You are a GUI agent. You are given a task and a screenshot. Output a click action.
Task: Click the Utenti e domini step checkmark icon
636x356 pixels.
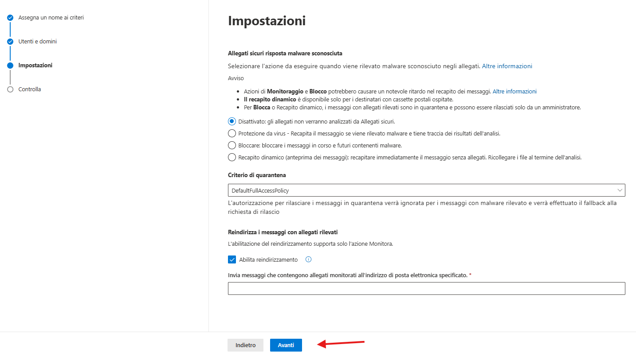tap(10, 42)
